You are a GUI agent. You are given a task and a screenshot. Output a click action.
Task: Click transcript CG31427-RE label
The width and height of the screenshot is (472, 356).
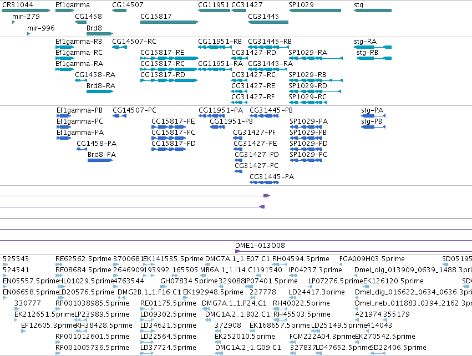point(253,86)
